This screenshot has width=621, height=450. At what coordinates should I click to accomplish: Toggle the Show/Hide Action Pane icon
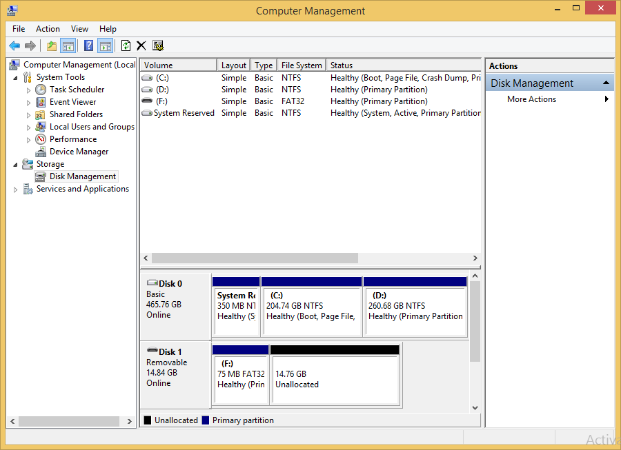coord(106,46)
